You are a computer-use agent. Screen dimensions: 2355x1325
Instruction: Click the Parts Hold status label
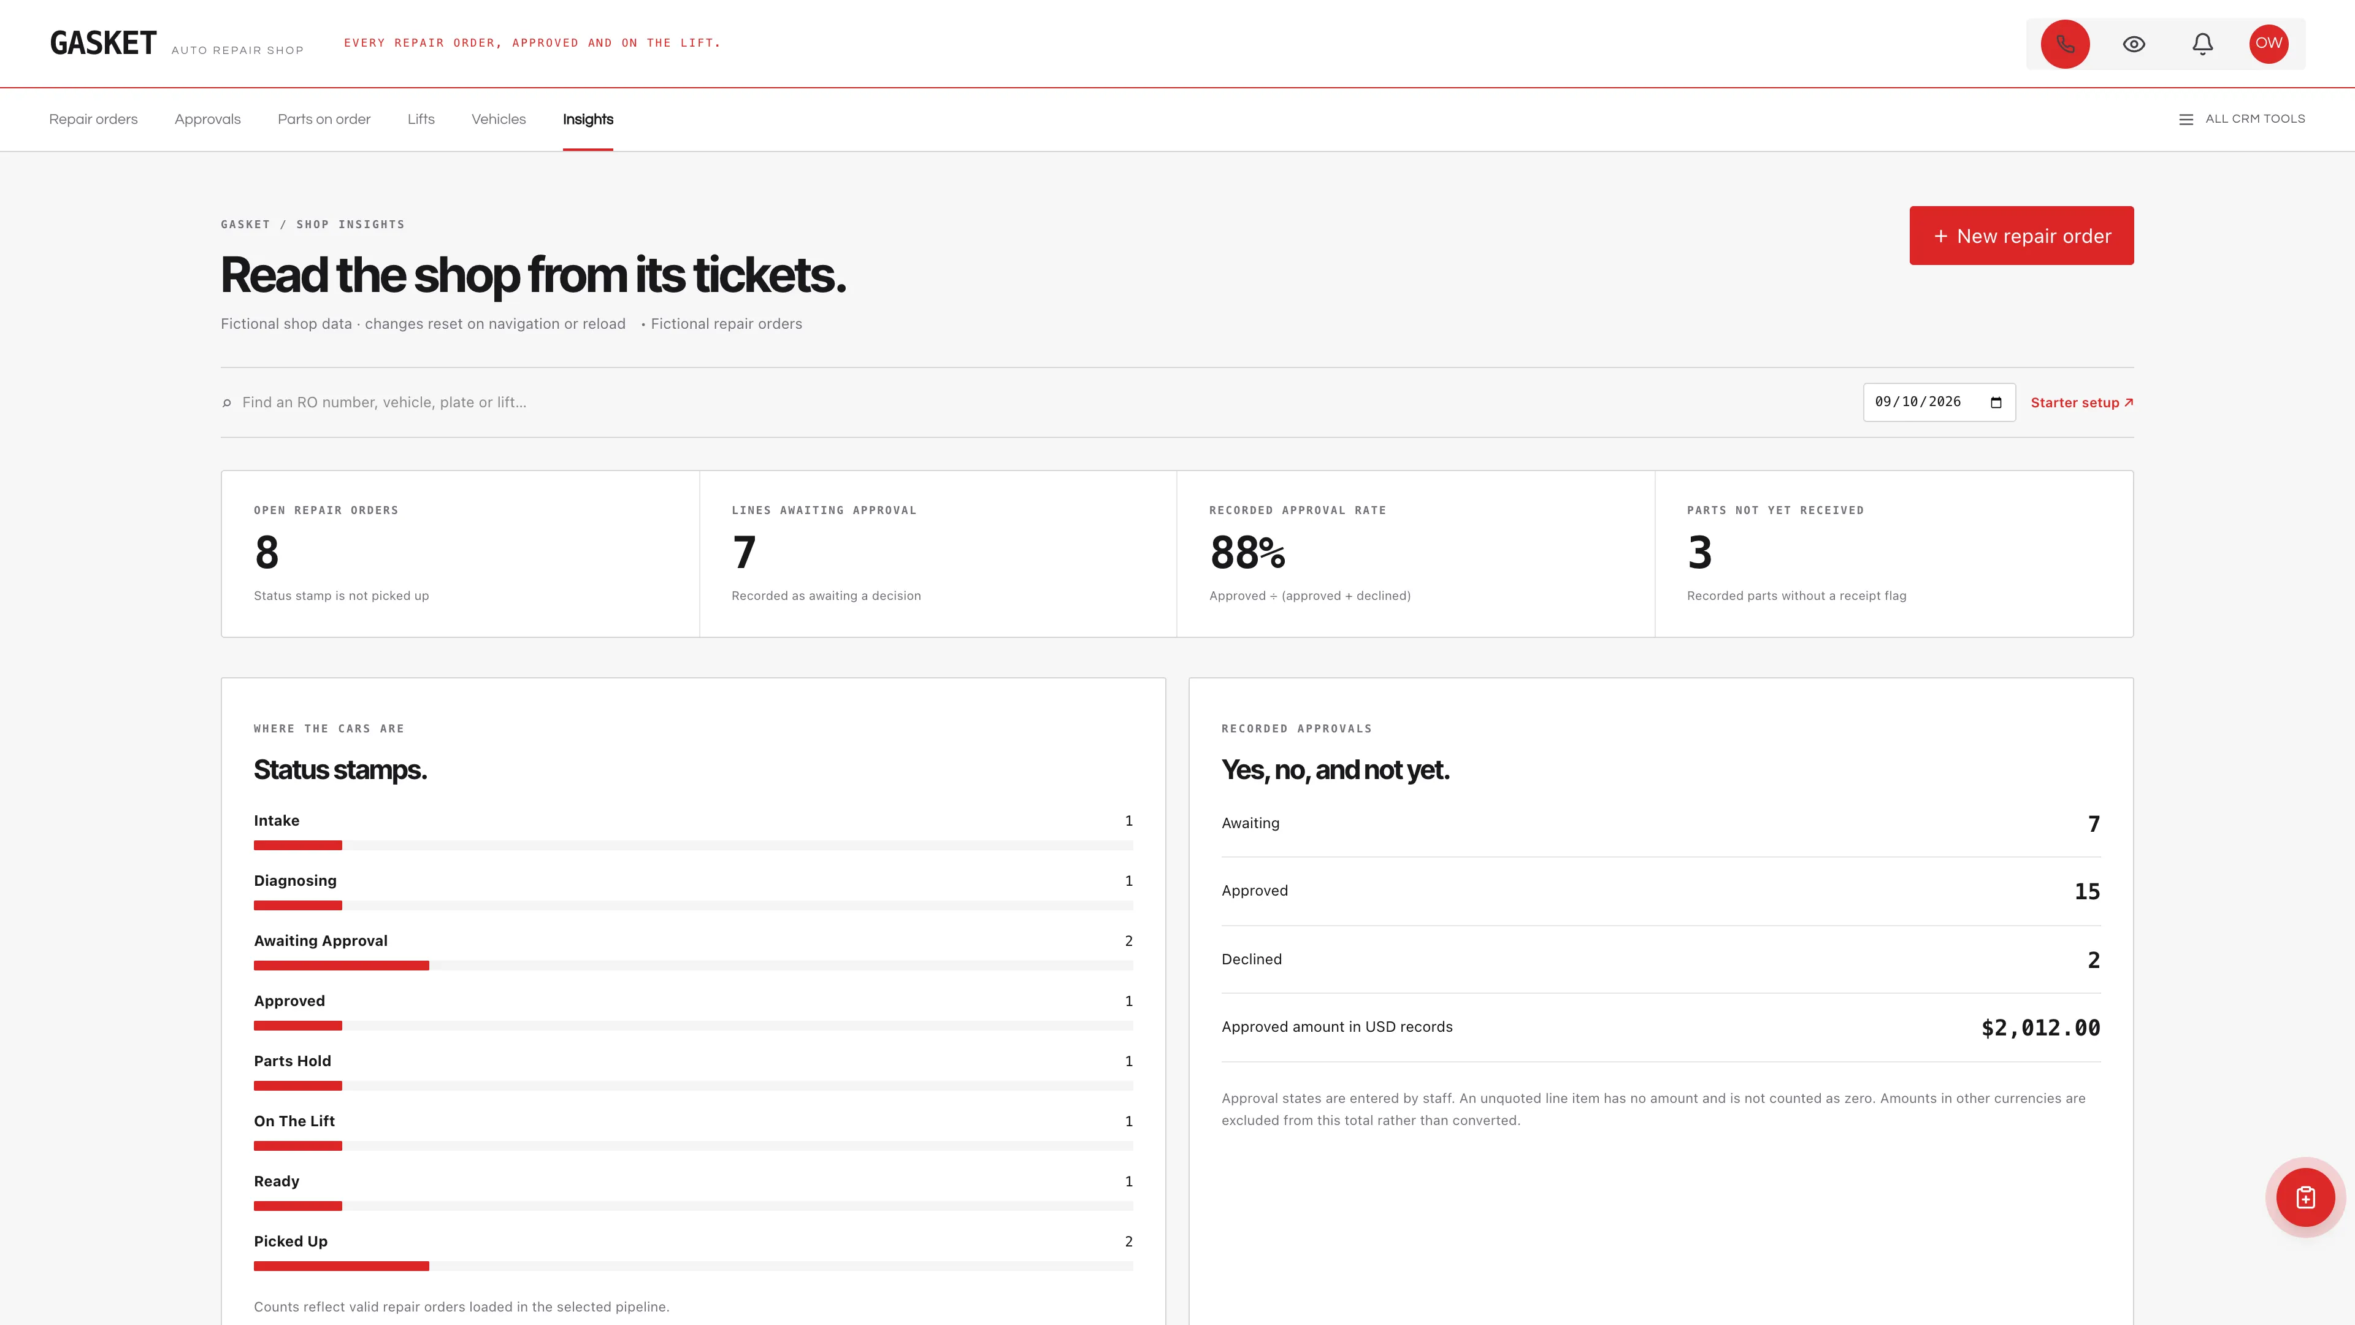tap(293, 1061)
